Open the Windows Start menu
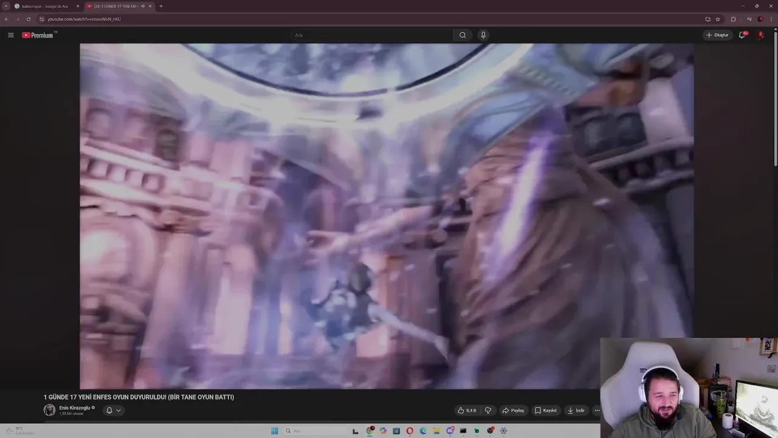The height and width of the screenshot is (438, 778). click(x=275, y=431)
